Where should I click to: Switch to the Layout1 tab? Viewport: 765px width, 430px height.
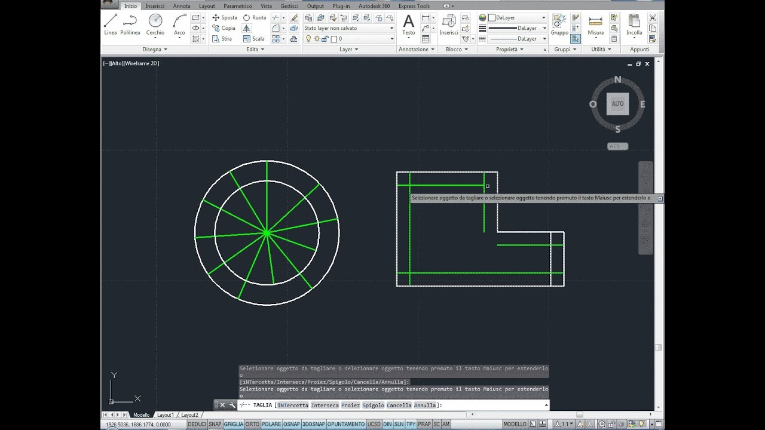[x=165, y=415]
